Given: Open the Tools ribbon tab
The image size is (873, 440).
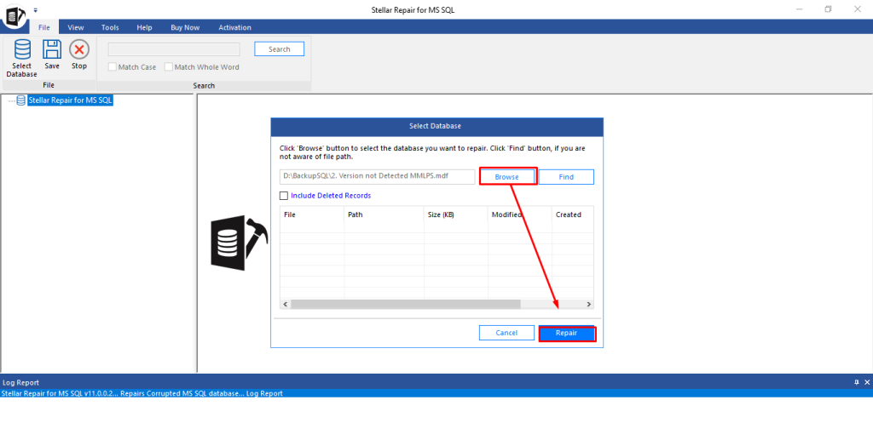Looking at the screenshot, I should click(110, 27).
